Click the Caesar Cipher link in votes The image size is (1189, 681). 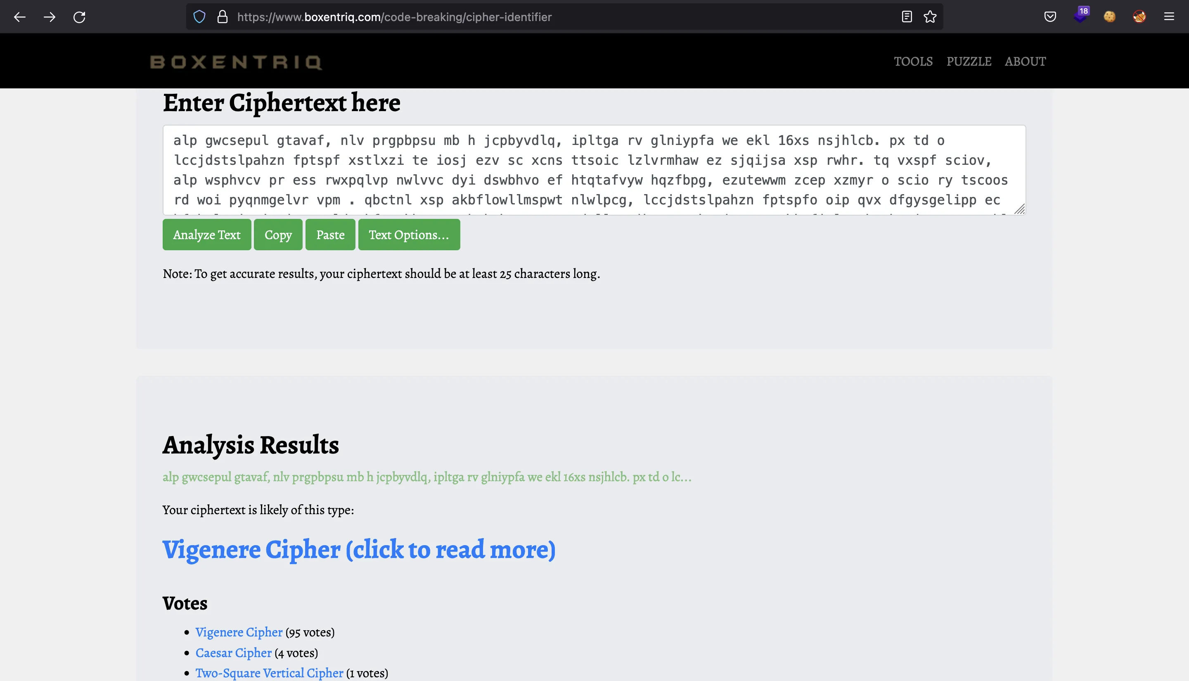(233, 653)
